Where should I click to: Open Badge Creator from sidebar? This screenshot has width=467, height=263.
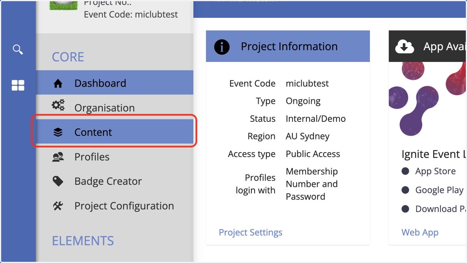(x=115, y=181)
